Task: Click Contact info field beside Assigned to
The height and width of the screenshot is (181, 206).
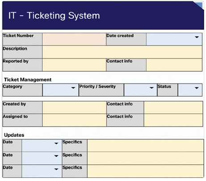Action: pos(173,120)
